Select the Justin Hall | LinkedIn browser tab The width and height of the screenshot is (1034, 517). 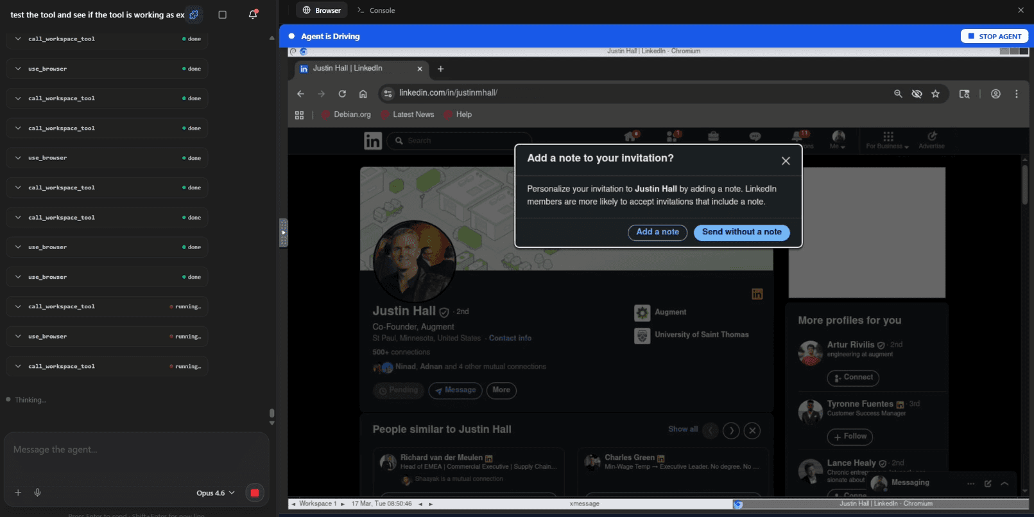pyautogui.click(x=362, y=69)
